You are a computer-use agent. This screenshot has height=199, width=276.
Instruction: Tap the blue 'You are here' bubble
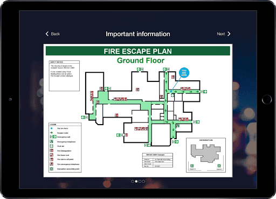coord(184,73)
